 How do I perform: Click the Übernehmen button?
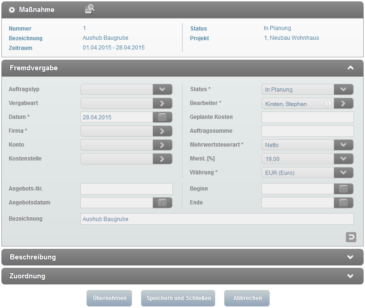109,298
